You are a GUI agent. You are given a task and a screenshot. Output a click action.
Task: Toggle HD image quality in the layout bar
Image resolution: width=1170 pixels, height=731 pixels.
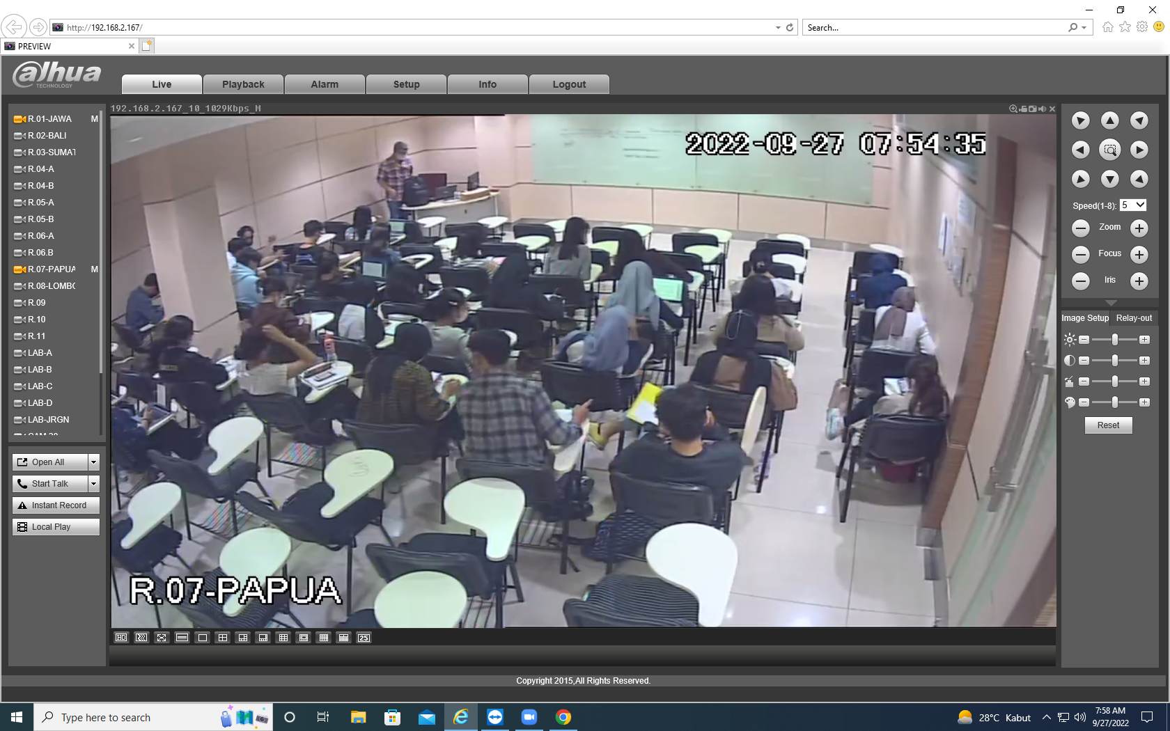pyautogui.click(x=121, y=638)
